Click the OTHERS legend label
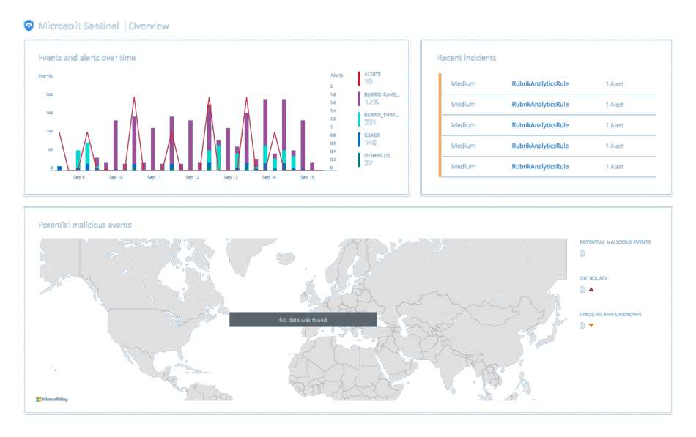The image size is (696, 437). (x=377, y=156)
